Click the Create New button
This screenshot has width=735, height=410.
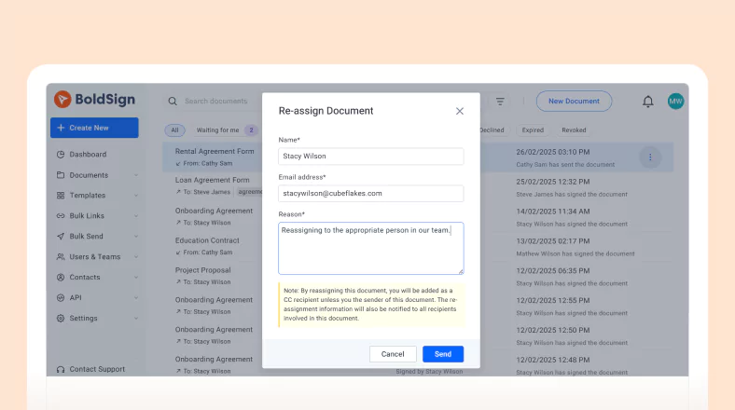point(94,128)
